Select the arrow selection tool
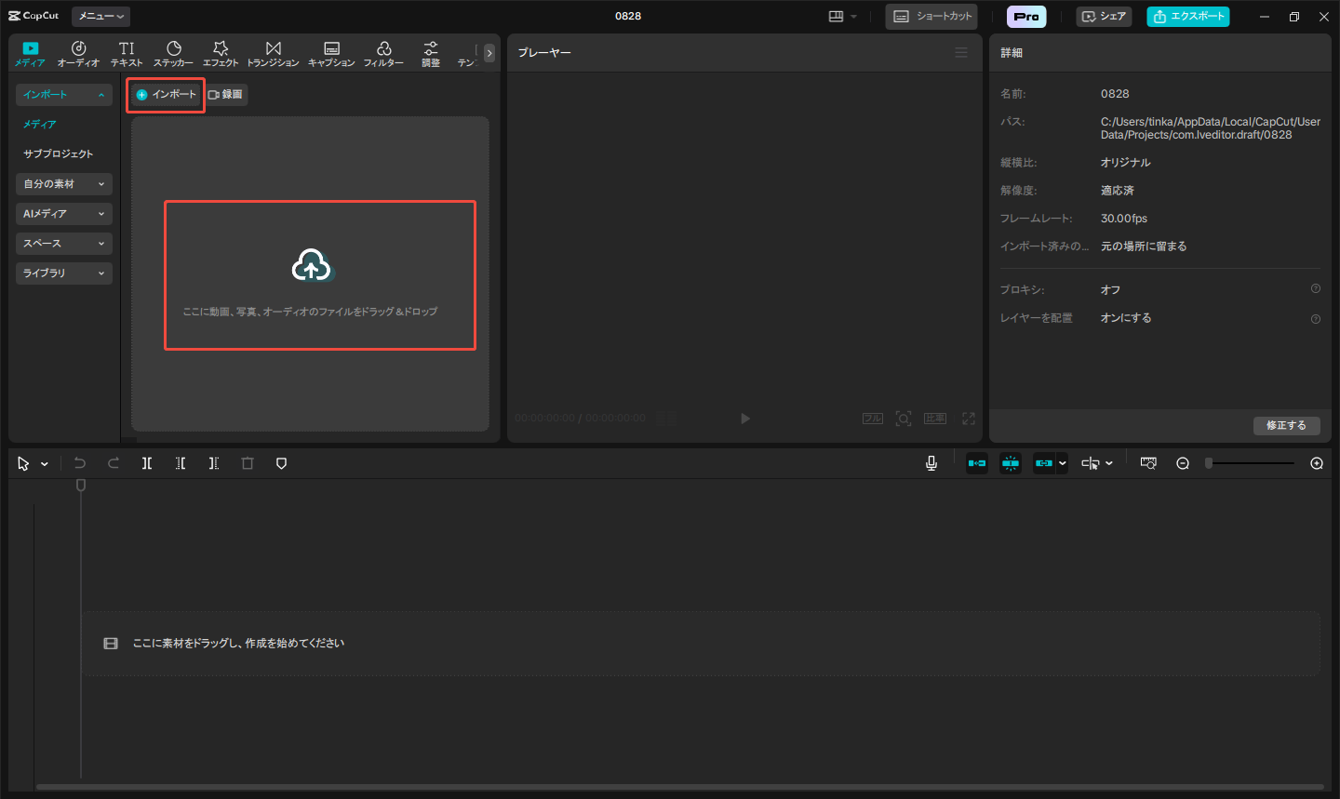This screenshot has height=799, width=1340. click(23, 463)
